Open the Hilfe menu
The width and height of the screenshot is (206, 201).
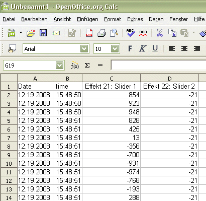[x=199, y=19]
